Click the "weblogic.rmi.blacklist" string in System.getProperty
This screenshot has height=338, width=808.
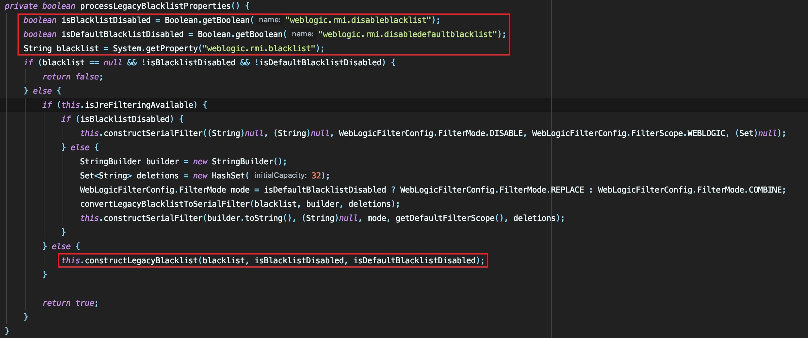point(259,48)
